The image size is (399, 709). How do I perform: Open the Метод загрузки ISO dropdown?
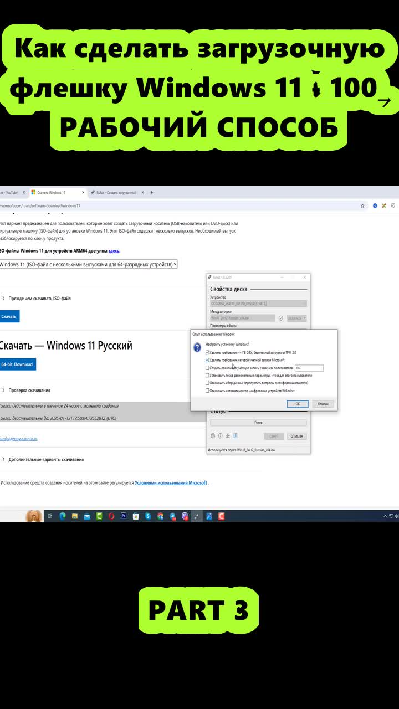pyautogui.click(x=242, y=318)
